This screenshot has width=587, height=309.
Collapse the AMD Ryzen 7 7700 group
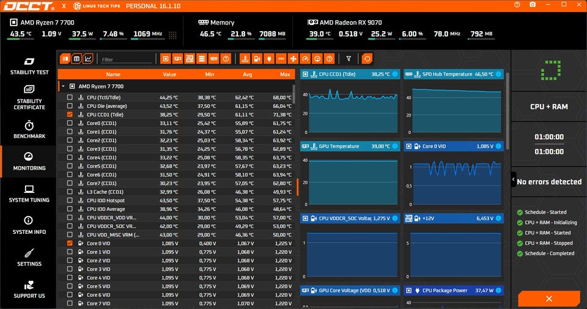click(x=63, y=87)
